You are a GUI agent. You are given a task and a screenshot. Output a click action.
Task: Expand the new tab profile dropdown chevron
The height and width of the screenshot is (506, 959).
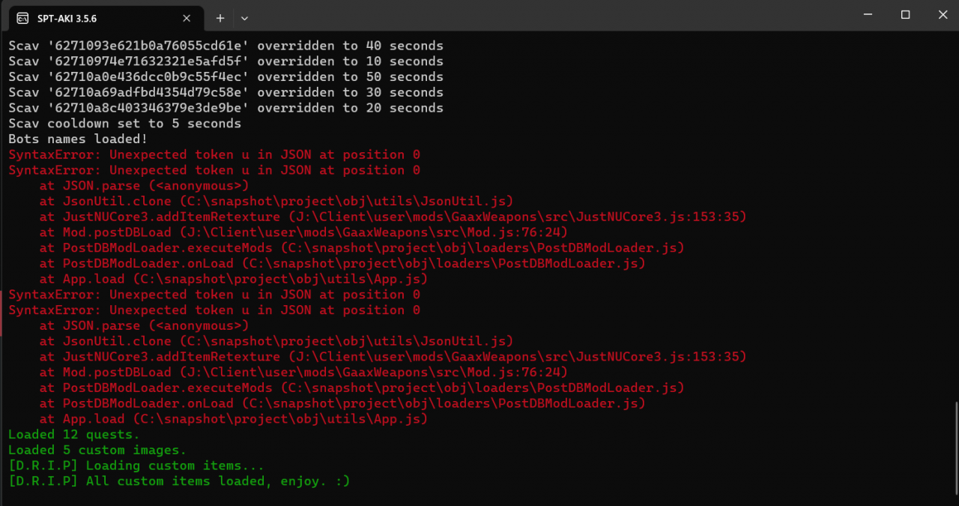pos(244,18)
